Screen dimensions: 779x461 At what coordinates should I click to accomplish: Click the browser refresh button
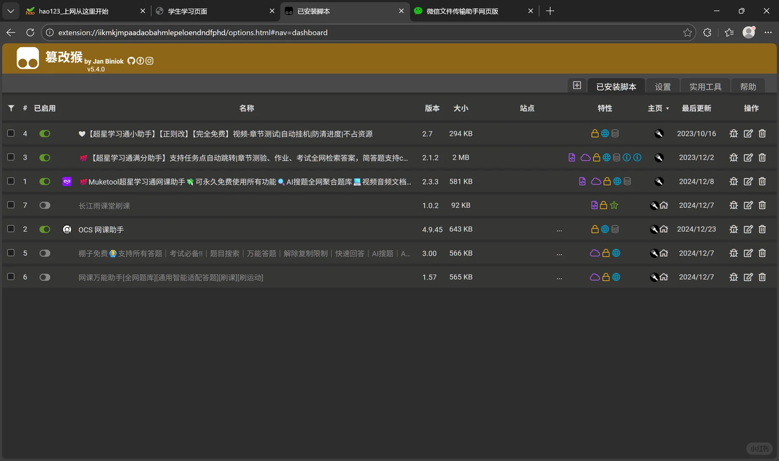[x=29, y=32]
